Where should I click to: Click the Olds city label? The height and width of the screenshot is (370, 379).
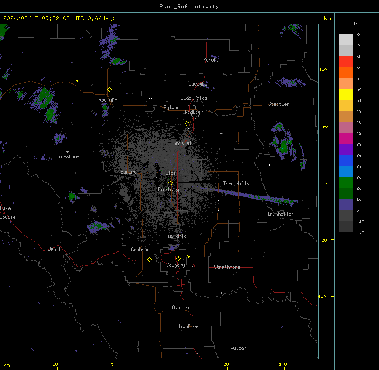coord(171,173)
